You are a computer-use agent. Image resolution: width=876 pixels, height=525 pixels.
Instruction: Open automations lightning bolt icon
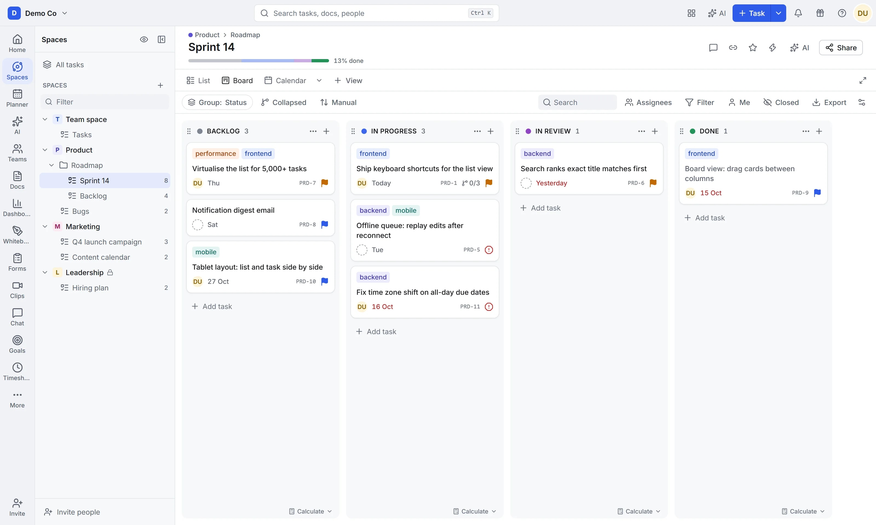tap(773, 47)
